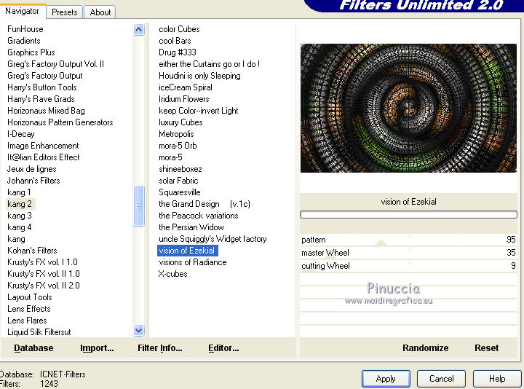Screen dimensions: 524x389
Task: Select the Graphics Plus category
Action: tap(31, 52)
